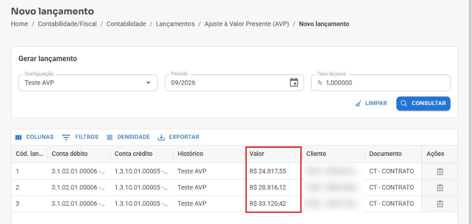Focus the Taxa de juros field
Image resolution: width=472 pixels, height=224 pixels.
(x=380, y=83)
